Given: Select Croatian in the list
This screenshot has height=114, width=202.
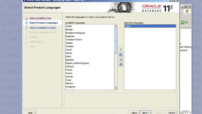Looking at the screenshot, I should pos(90,46).
